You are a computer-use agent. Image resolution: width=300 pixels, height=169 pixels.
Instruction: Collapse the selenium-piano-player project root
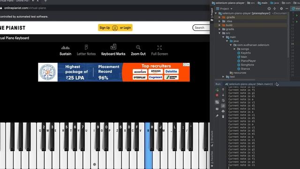pos(216,14)
